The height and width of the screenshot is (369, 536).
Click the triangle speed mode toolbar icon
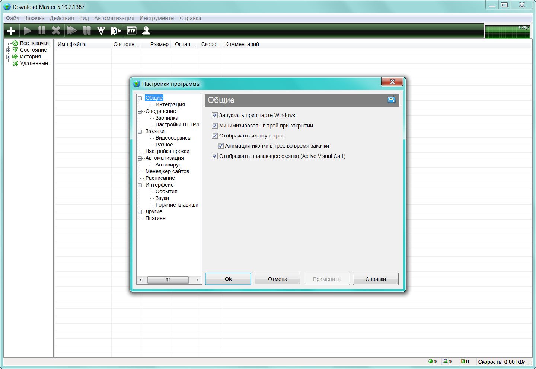101,30
